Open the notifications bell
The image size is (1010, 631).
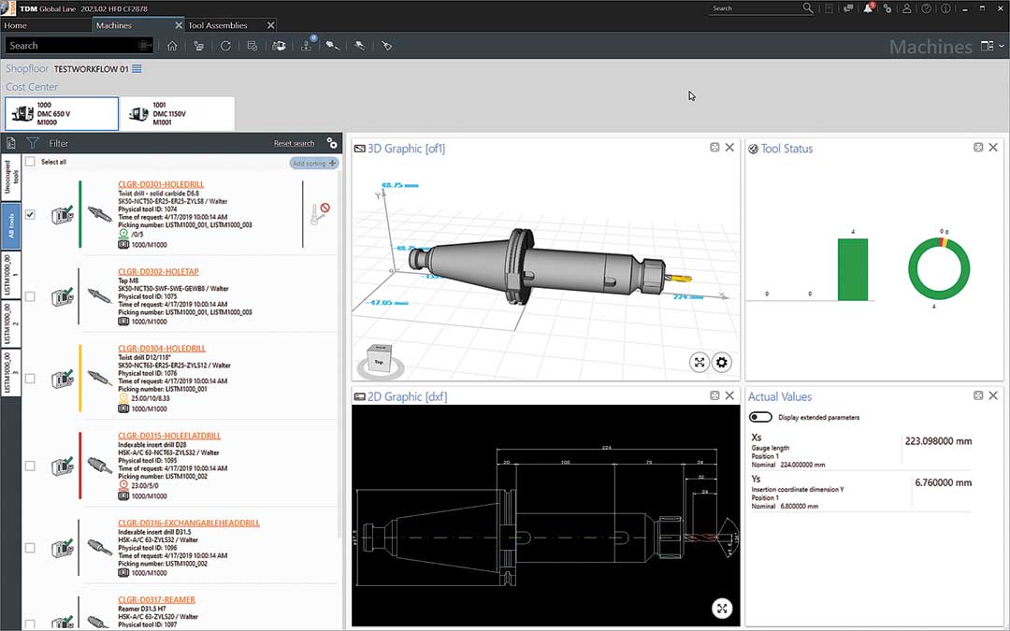coord(868,7)
